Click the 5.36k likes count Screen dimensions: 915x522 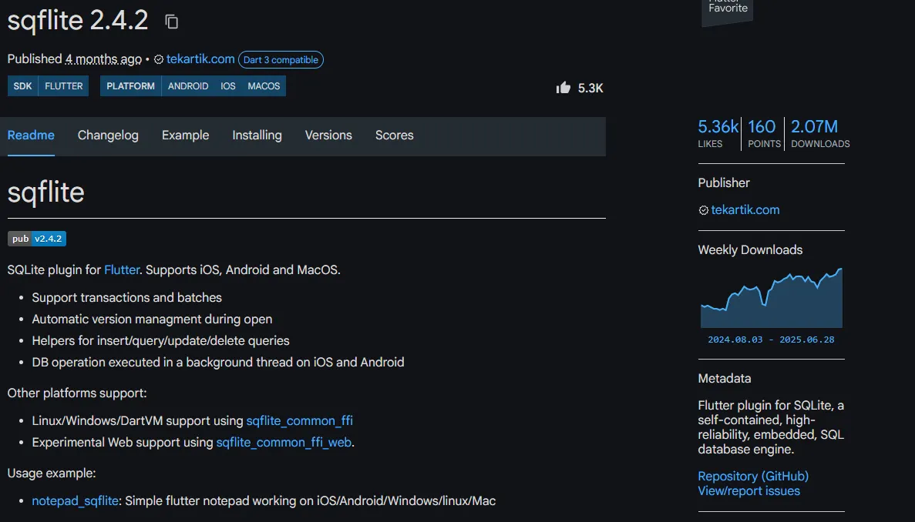pos(718,133)
